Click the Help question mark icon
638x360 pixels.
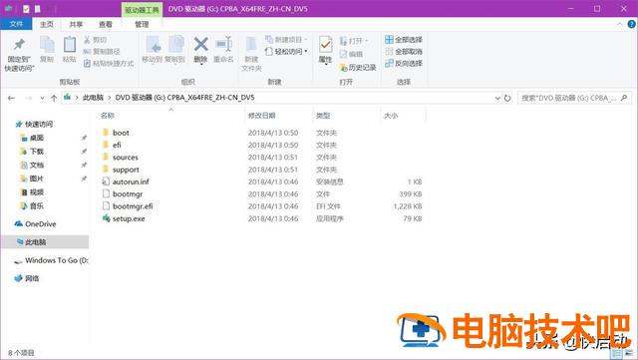[x=631, y=24]
